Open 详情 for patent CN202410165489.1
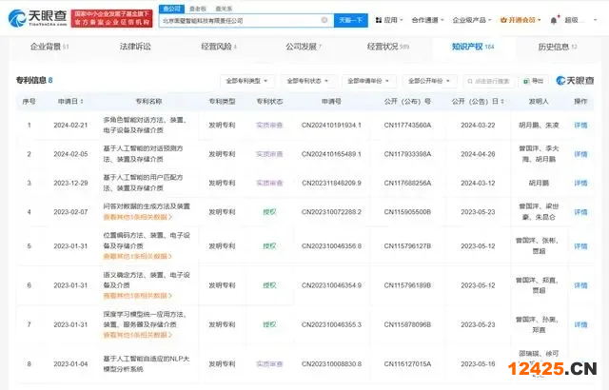 pos(580,154)
